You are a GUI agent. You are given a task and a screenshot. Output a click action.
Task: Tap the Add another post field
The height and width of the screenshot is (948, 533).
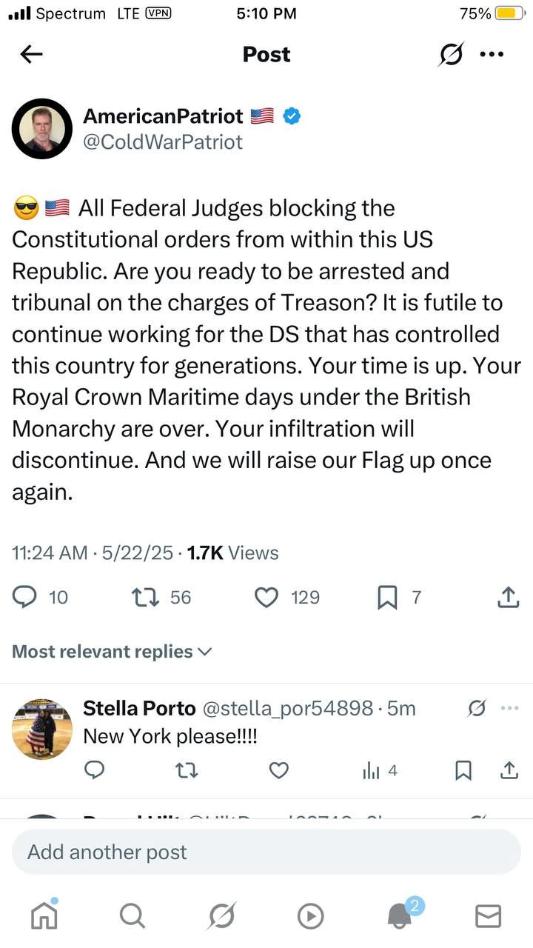(x=266, y=852)
